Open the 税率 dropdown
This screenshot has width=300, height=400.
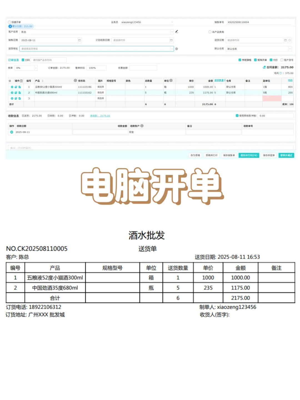pos(36,67)
